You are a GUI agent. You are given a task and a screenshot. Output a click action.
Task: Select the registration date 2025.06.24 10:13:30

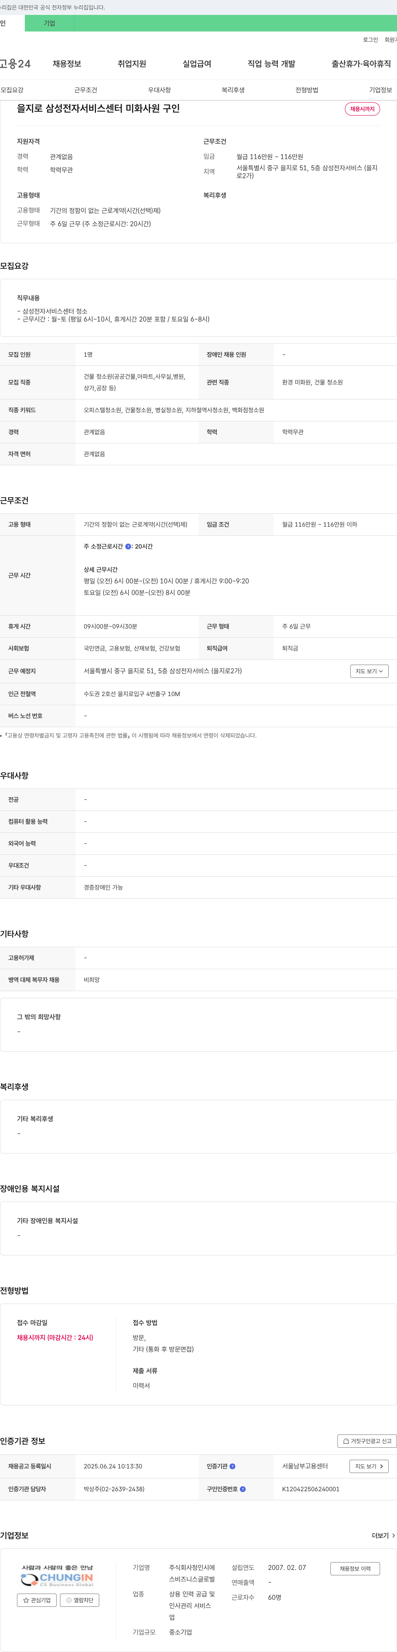coord(113,1466)
